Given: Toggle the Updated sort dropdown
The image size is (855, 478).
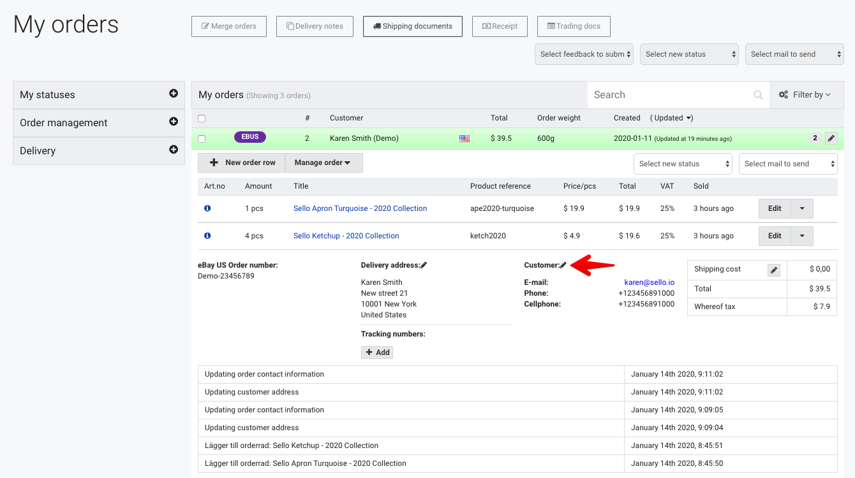Looking at the screenshot, I should click(x=672, y=118).
